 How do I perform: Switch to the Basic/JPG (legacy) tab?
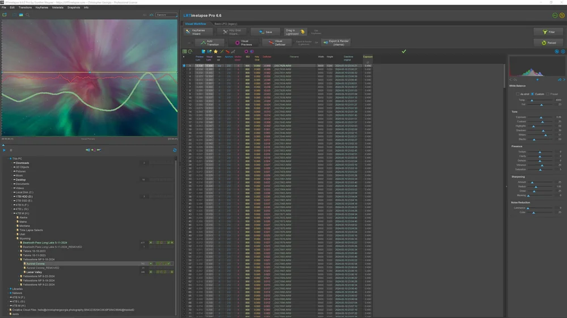[x=226, y=24]
